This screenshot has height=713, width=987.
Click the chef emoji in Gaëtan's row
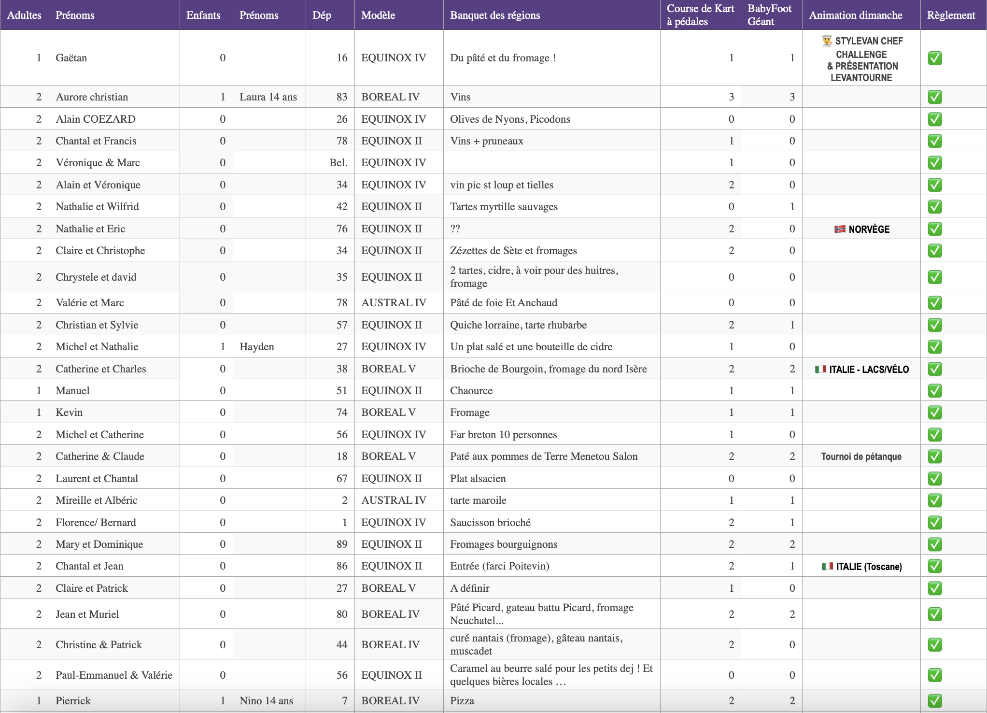827,41
